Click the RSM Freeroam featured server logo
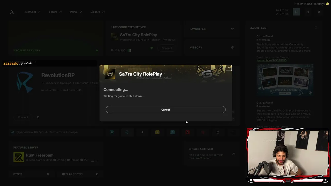331x186 pixels. [x=19, y=157]
